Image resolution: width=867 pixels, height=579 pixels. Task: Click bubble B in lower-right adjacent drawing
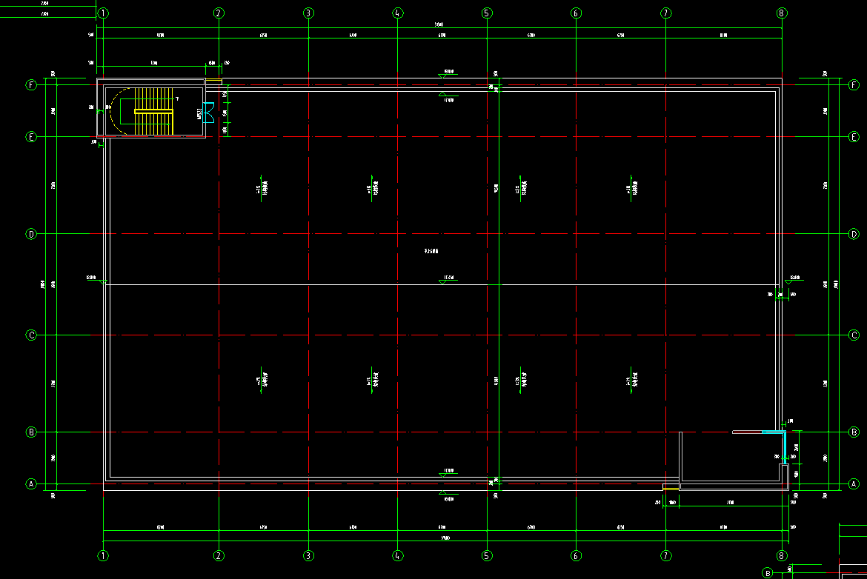[x=768, y=572]
